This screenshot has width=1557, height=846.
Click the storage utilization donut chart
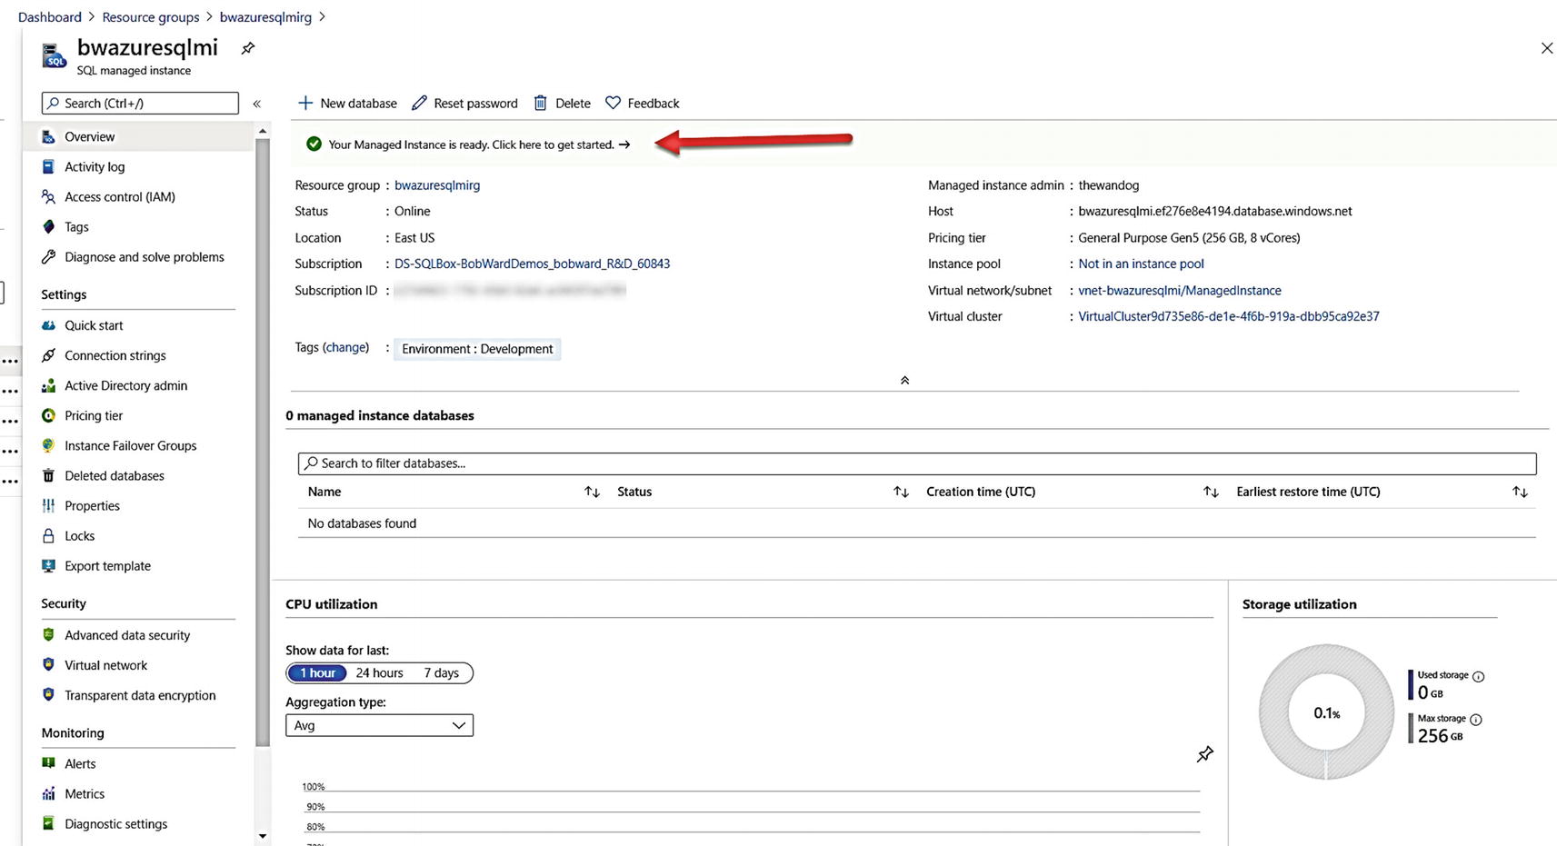coord(1326,712)
